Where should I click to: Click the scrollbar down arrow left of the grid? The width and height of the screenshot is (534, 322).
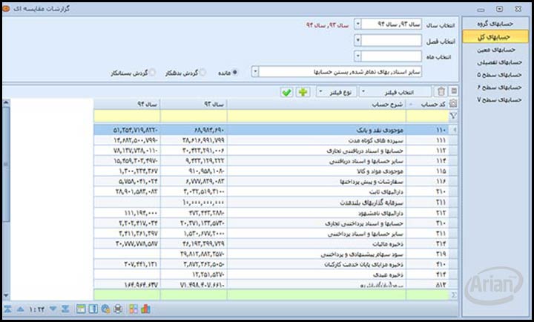click(x=6, y=295)
